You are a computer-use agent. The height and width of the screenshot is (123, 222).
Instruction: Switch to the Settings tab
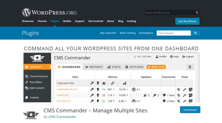[134, 67]
